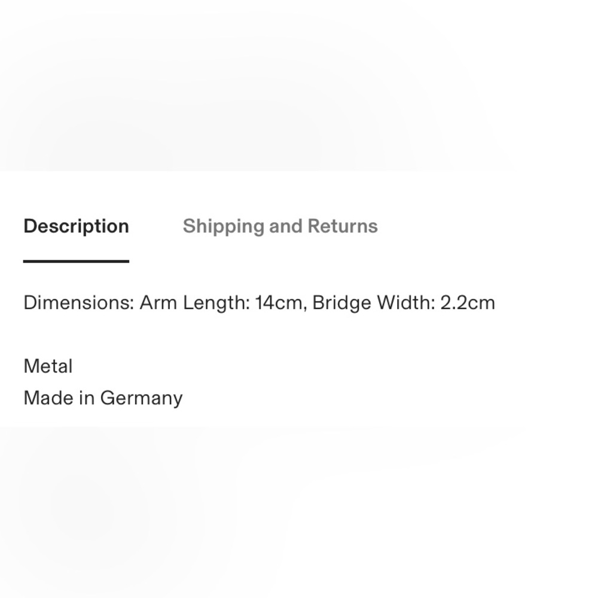This screenshot has height=598, width=598.
Task: Click the 2.2cm value
Action: click(x=468, y=303)
